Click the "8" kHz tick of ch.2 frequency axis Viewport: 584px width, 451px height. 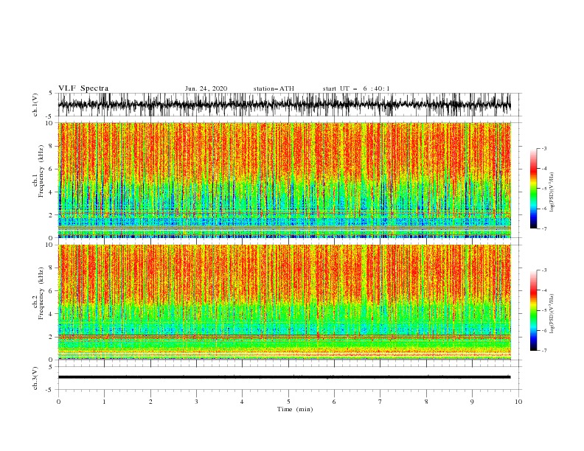click(52, 268)
